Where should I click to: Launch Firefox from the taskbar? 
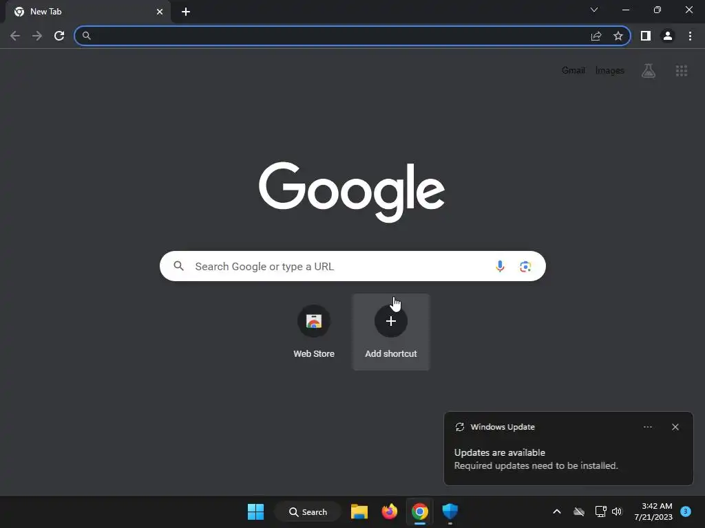point(390,511)
